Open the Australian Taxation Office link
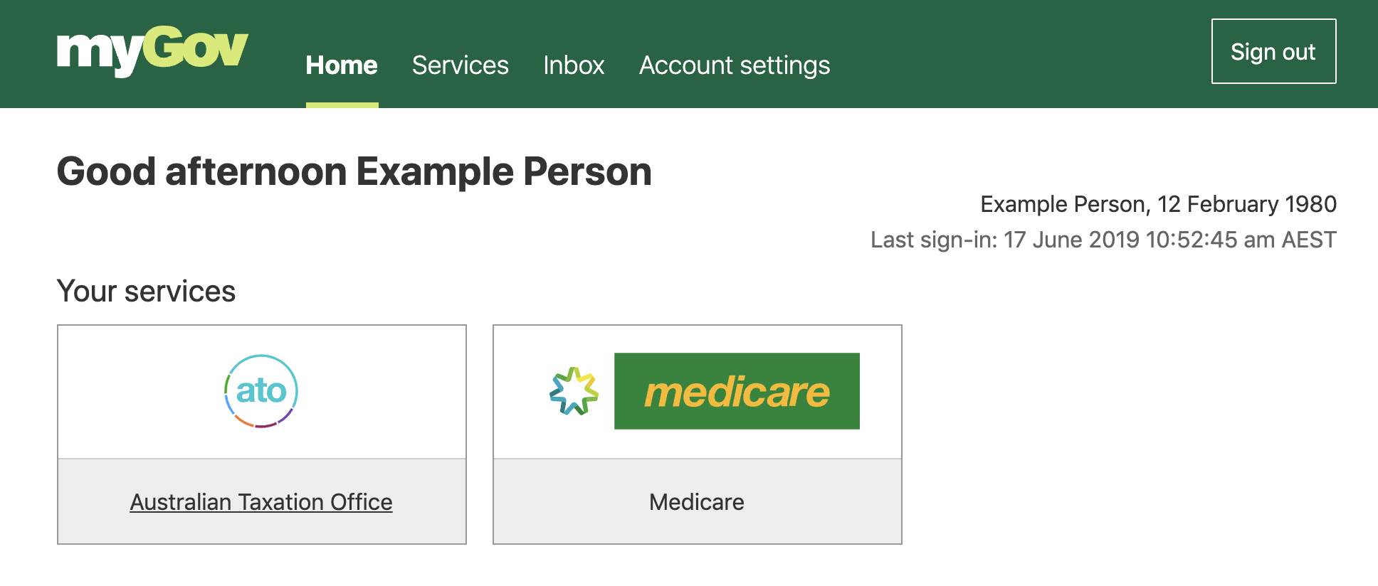1378x586 pixels. coord(261,501)
